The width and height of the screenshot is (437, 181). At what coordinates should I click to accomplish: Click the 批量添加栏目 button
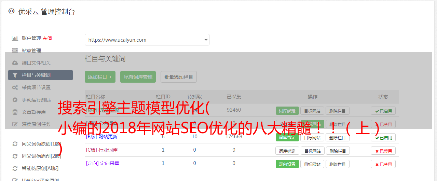pos(179,77)
